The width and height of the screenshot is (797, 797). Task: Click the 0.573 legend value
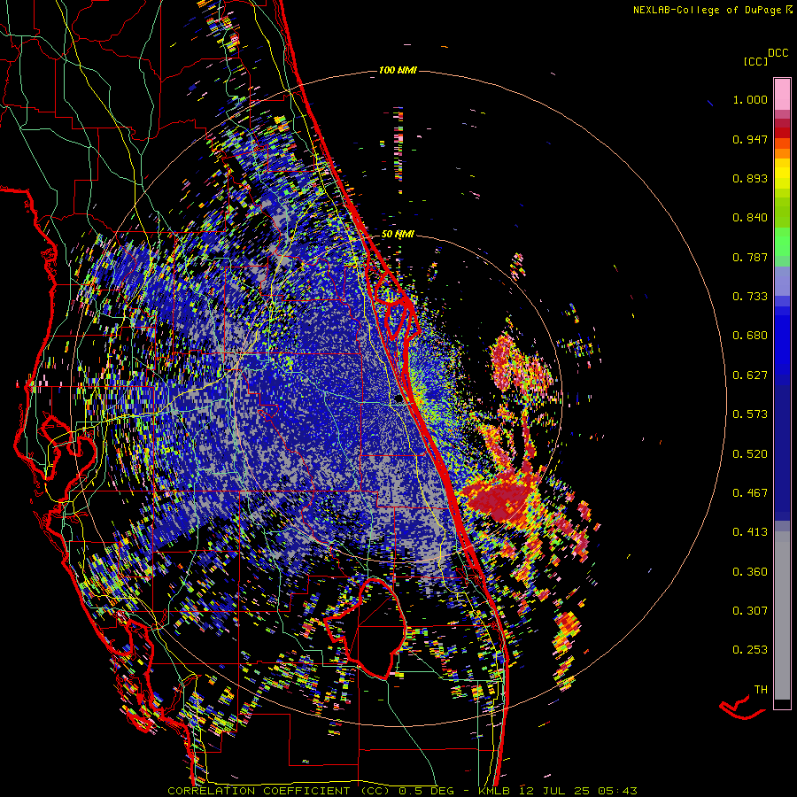coord(750,414)
